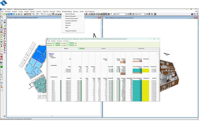Open the Kostenermittlung menu

67,11
